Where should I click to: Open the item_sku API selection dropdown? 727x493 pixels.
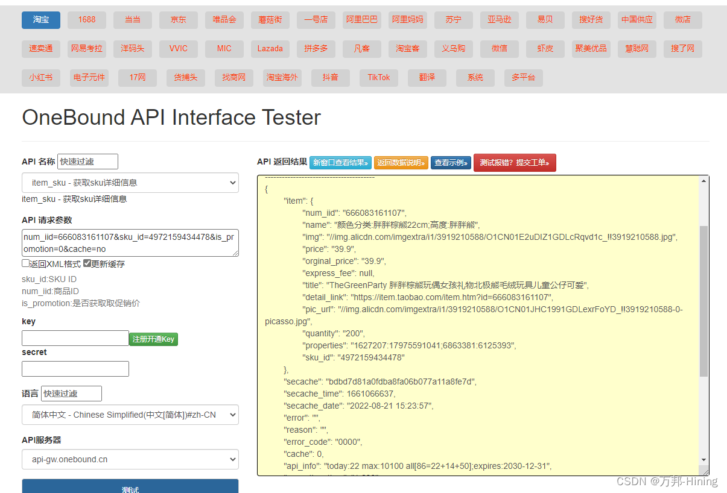pos(130,183)
